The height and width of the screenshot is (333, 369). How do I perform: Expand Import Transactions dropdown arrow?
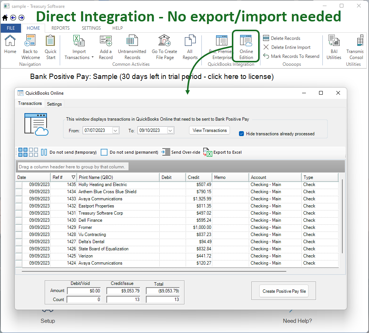(92, 57)
